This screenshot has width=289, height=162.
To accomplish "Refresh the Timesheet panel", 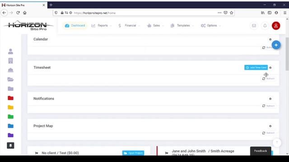I will pos(268,79).
